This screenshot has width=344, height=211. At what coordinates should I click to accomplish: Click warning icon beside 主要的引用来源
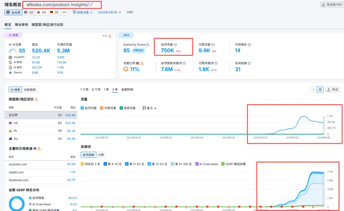pos(39,149)
